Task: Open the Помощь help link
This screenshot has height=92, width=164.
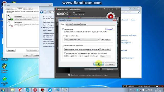Action: [109, 29]
